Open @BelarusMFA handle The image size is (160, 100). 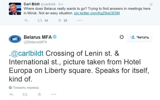pyautogui.click(x=35, y=42)
